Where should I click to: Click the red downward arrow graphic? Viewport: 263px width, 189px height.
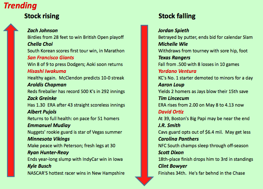[x=144, y=105]
